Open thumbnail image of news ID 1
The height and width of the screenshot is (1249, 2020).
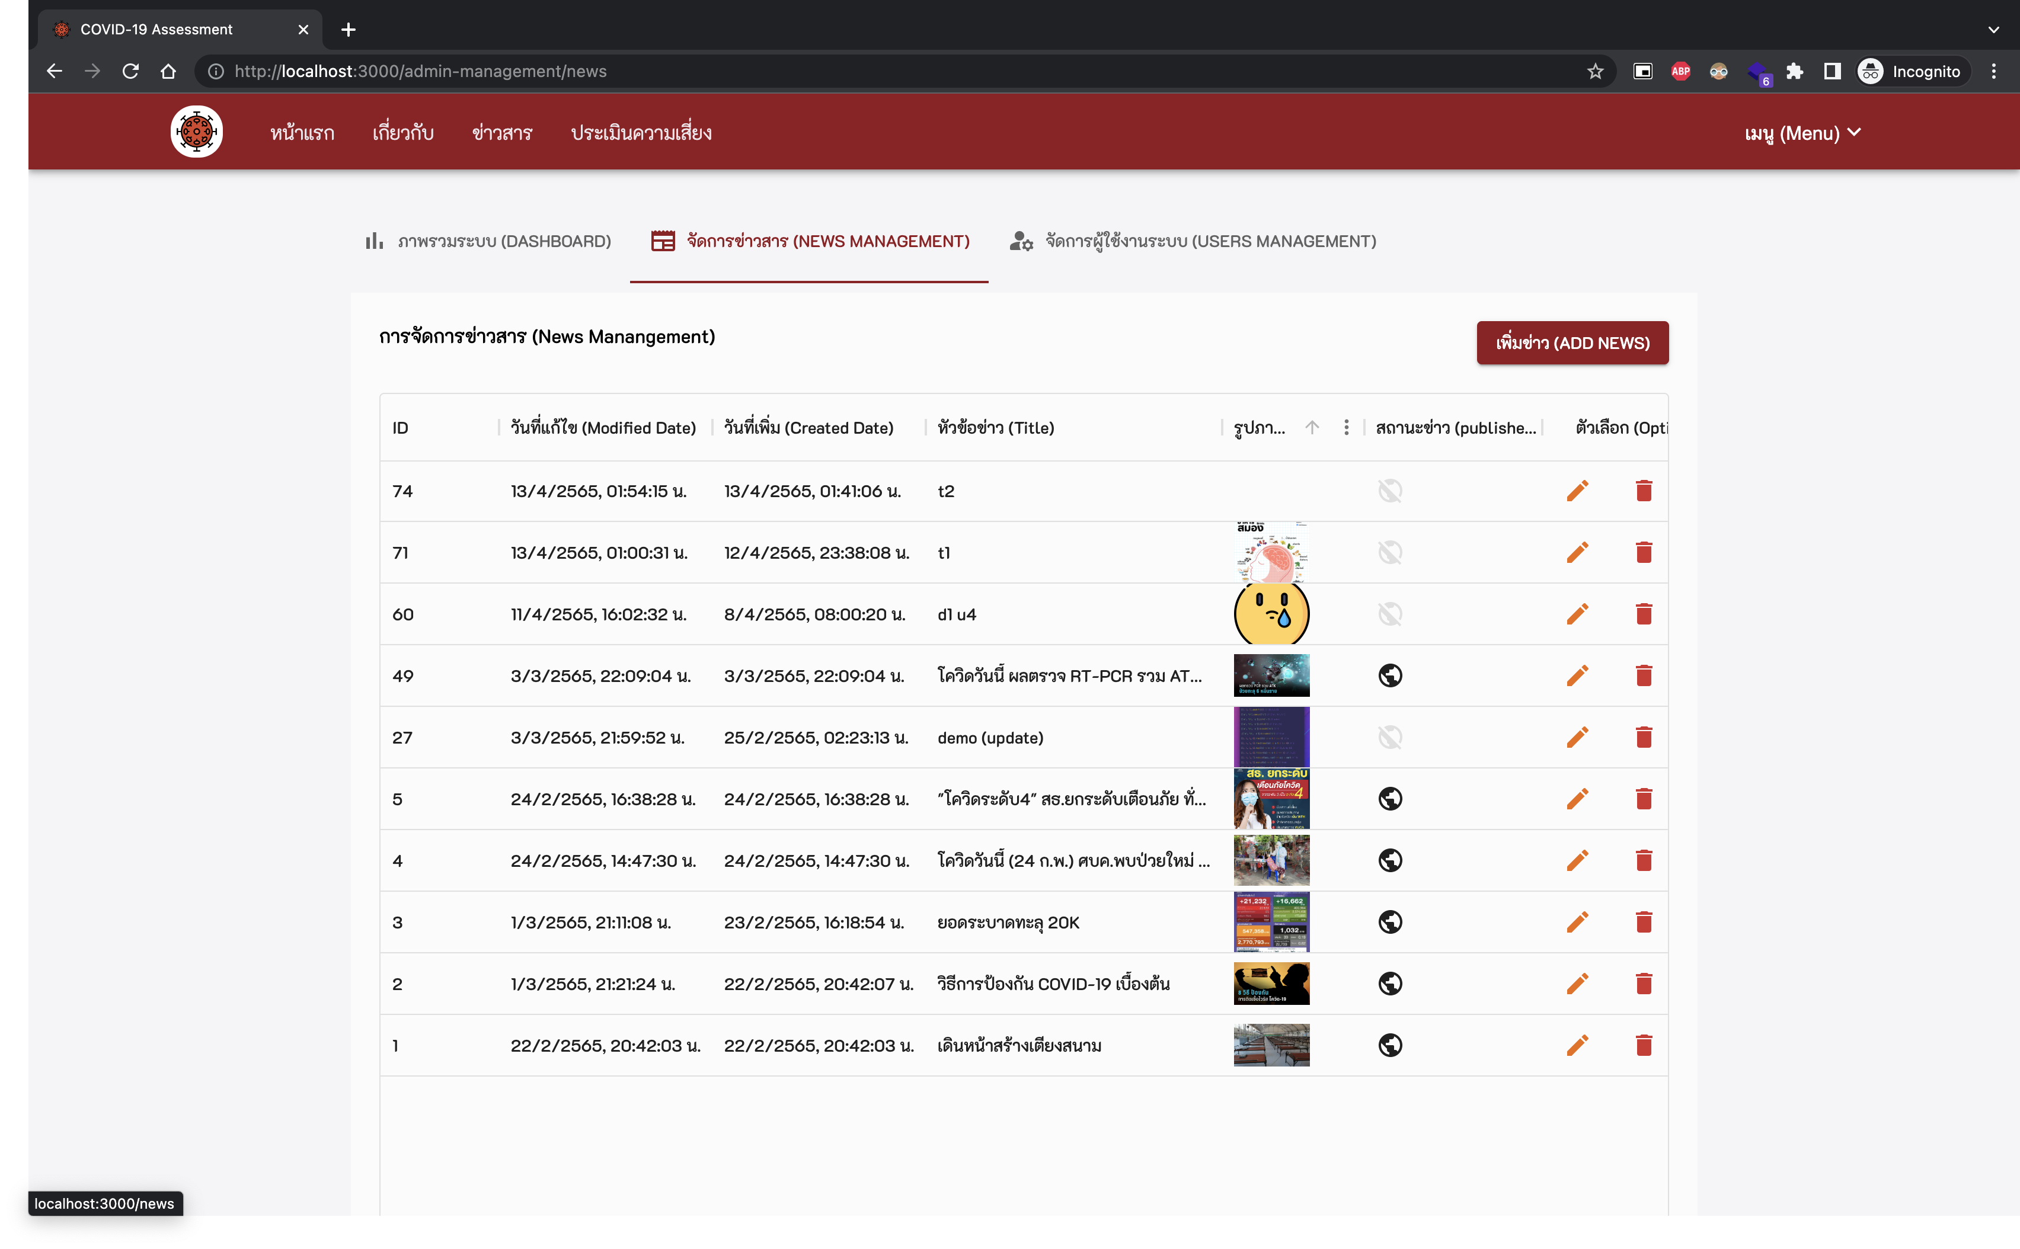pyautogui.click(x=1271, y=1045)
